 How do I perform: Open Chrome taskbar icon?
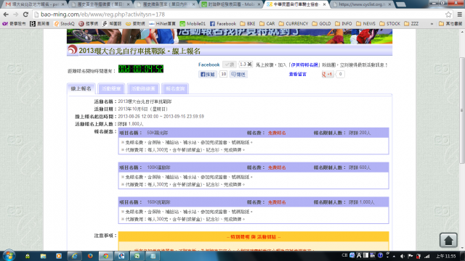coord(106,256)
